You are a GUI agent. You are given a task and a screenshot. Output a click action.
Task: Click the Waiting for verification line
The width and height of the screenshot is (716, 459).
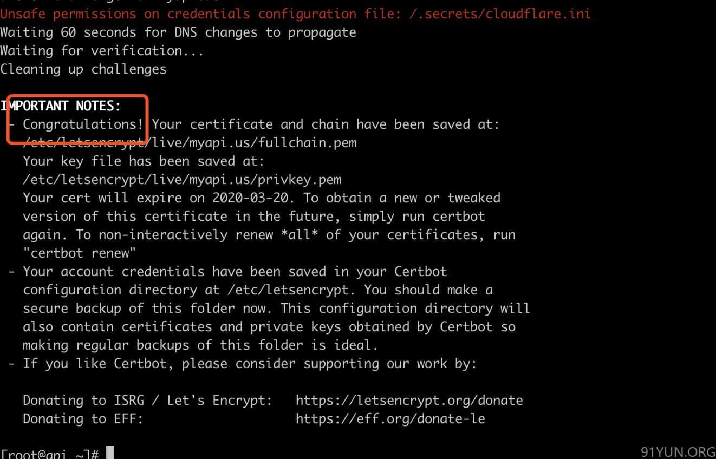(102, 51)
